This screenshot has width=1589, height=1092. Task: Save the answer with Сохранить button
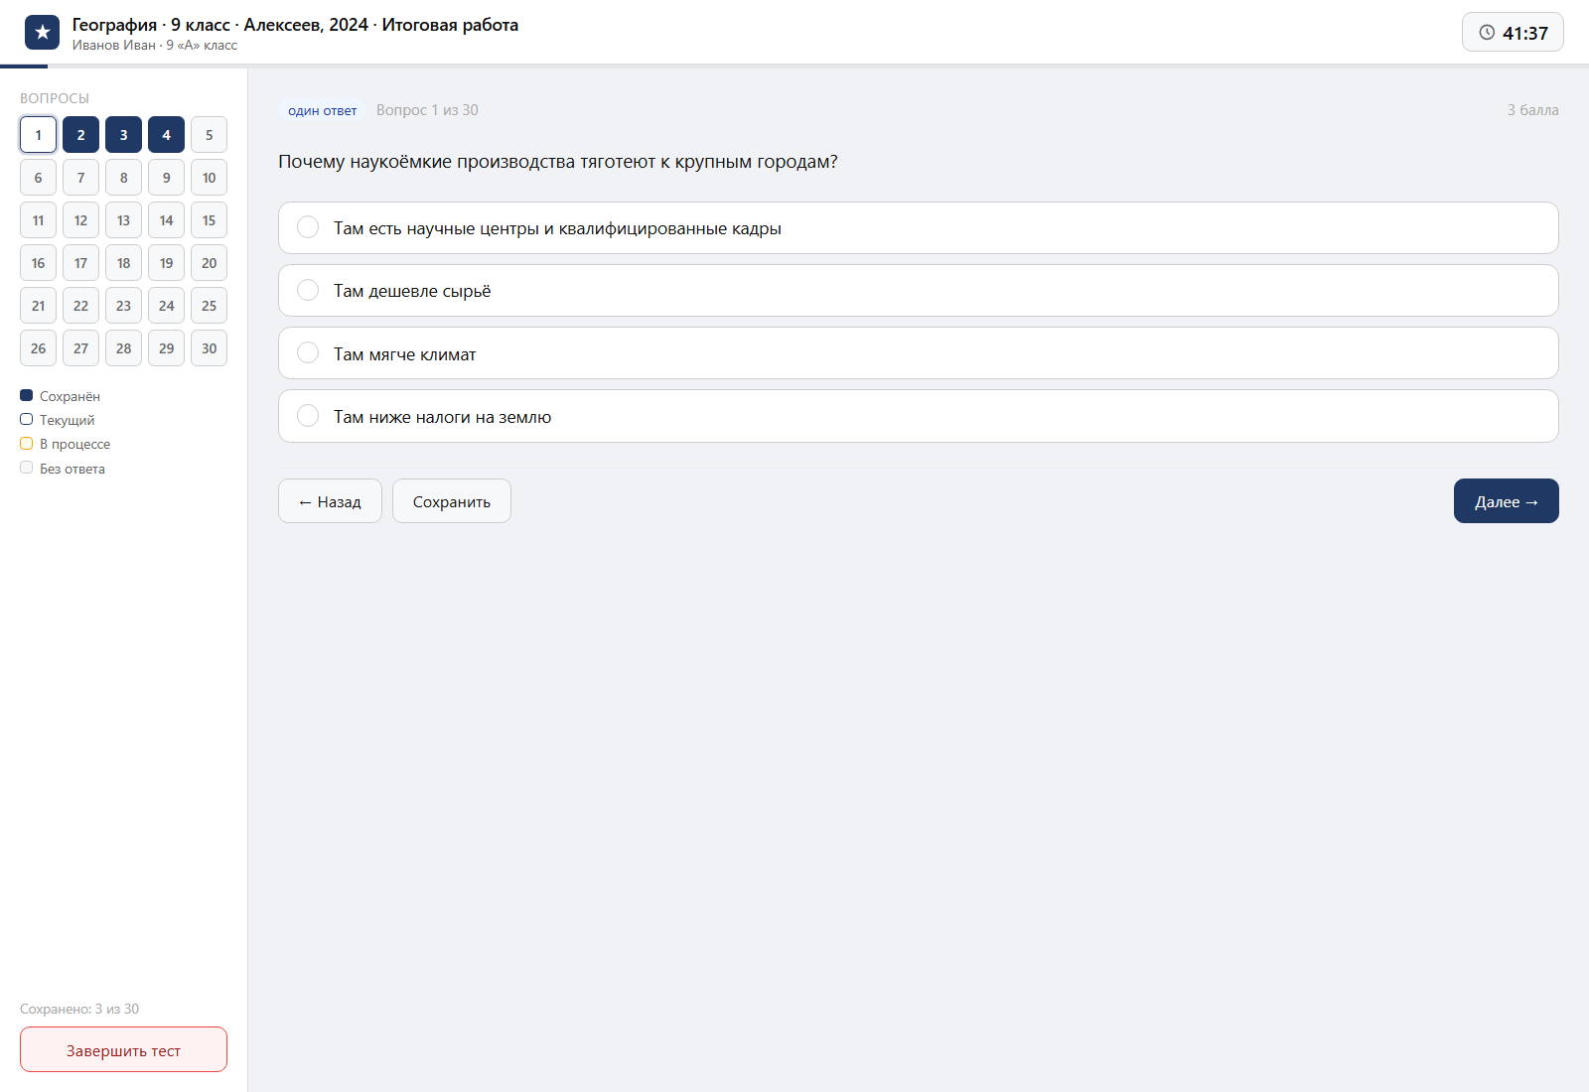click(x=452, y=501)
